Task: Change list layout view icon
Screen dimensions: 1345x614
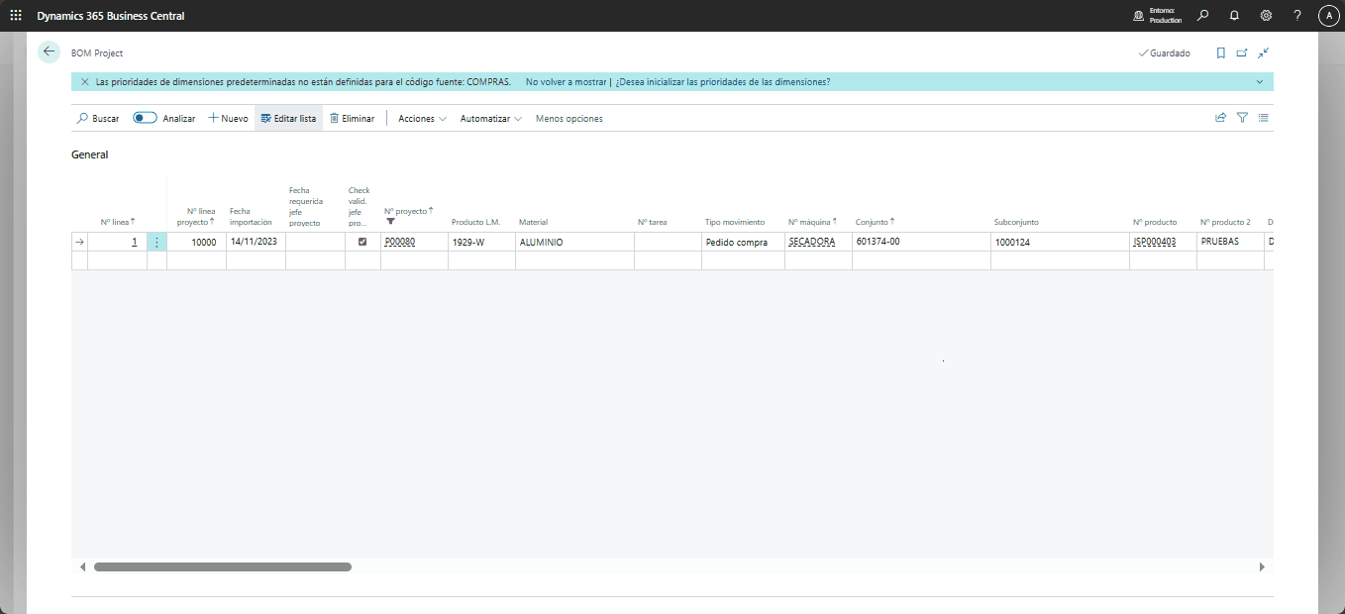Action: tap(1263, 117)
